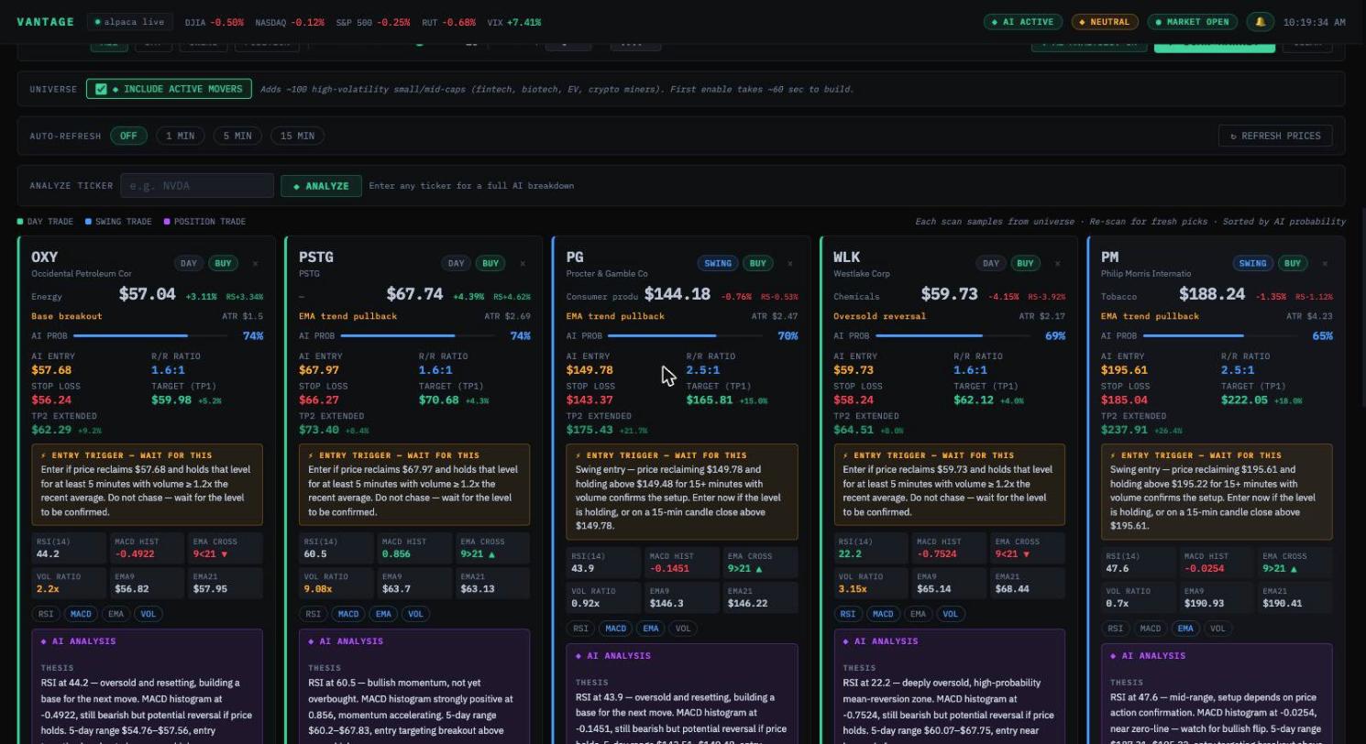Toggle VOL chip on PSTG card
This screenshot has width=1366, height=744.
coord(415,614)
